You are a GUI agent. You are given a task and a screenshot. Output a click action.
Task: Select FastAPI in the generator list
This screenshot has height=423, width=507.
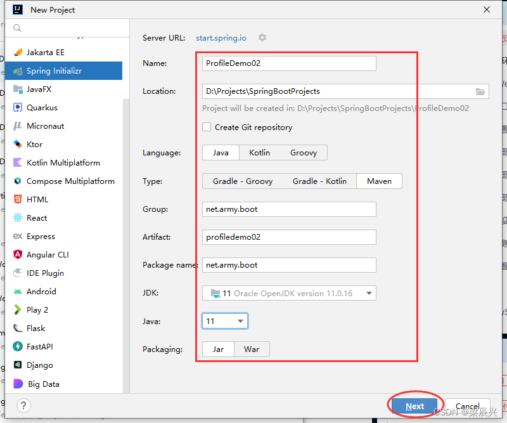click(x=64, y=347)
